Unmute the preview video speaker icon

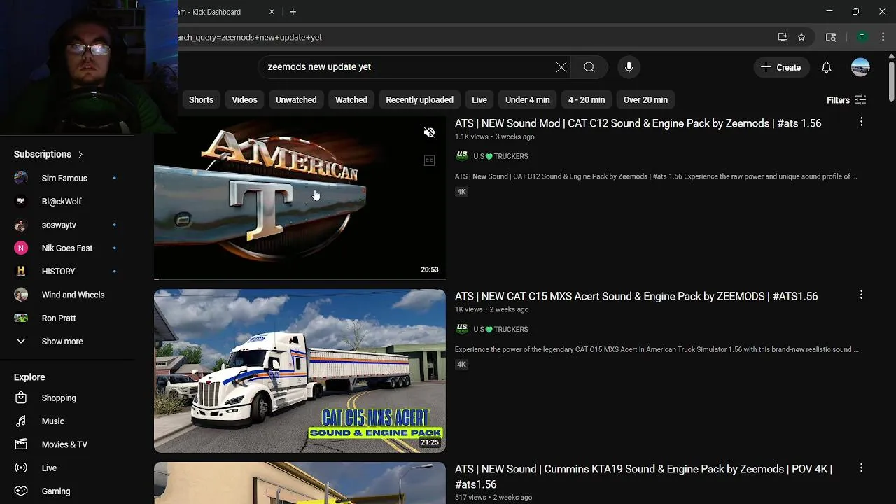pos(429,132)
